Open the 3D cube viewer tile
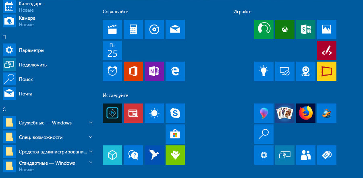This screenshot has width=363, height=178. point(112,155)
